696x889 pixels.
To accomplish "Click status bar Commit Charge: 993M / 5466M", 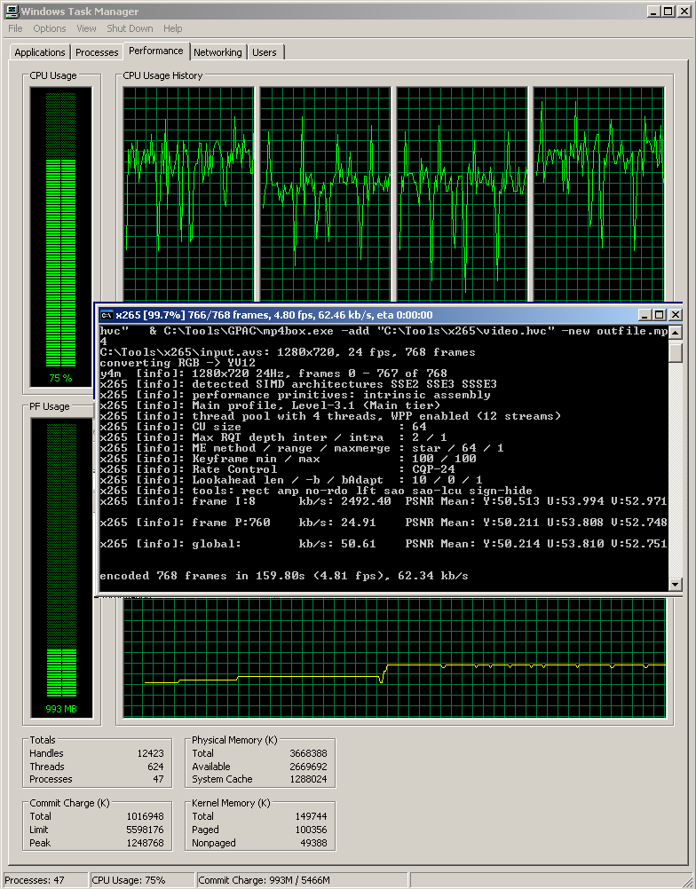I will 264,880.
